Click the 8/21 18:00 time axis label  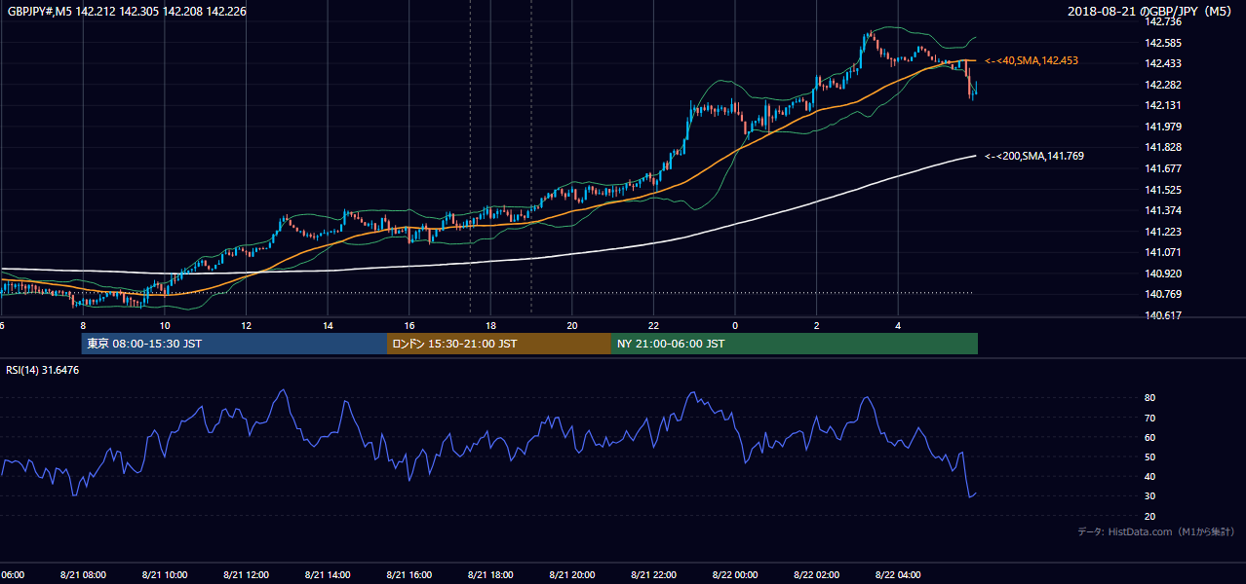490,575
